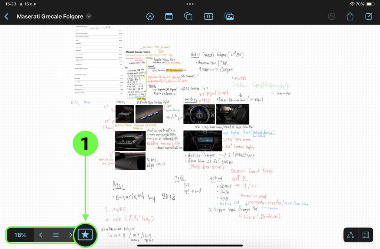Image resolution: width=380 pixels, height=249 pixels.
Task: Open the scenes list
Action: pyautogui.click(x=56, y=235)
